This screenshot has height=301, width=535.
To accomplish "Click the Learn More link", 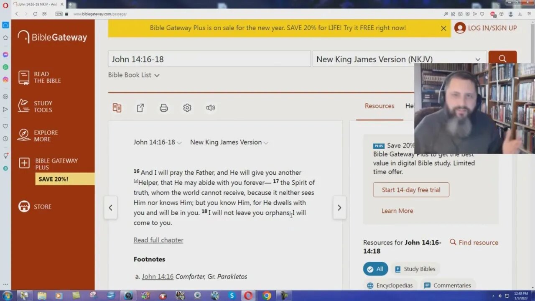I will [397, 211].
